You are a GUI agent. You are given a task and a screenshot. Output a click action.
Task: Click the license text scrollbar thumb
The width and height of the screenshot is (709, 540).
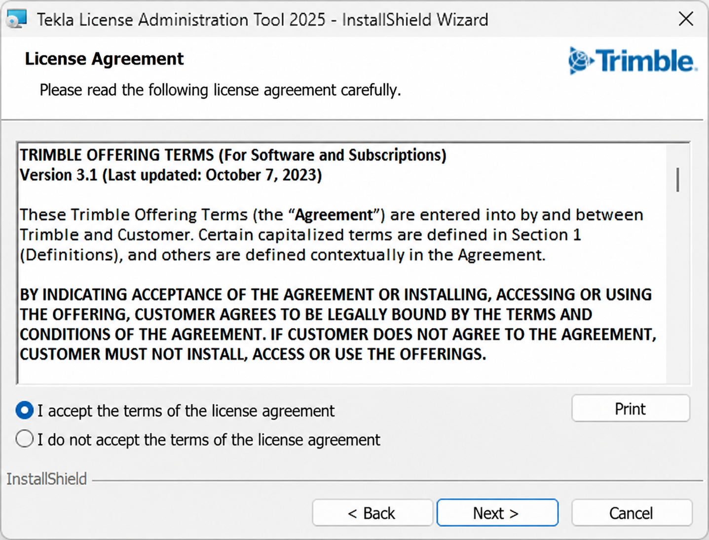(678, 180)
